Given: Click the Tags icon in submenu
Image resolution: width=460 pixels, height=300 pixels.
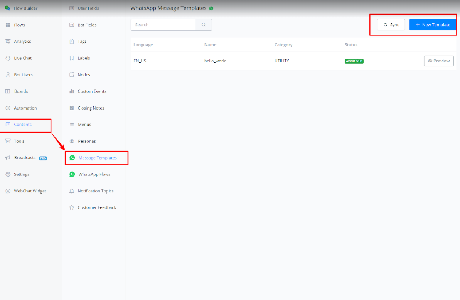Looking at the screenshot, I should click(72, 42).
